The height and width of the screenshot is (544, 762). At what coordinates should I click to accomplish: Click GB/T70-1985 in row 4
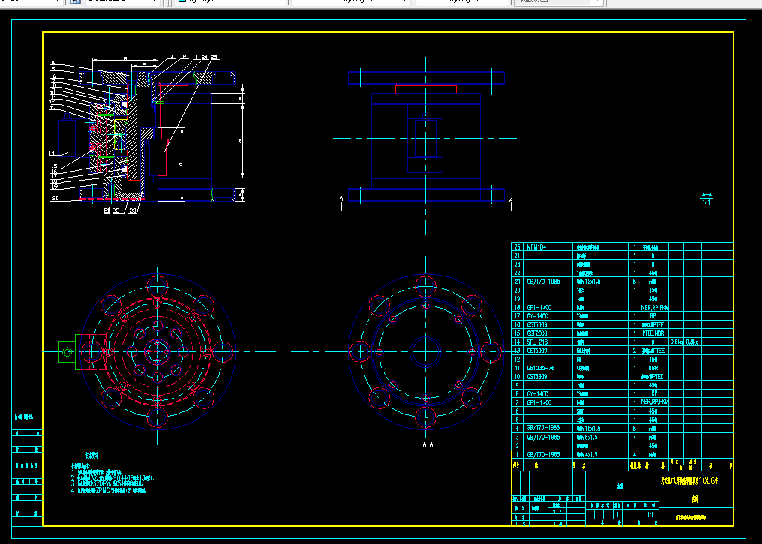click(543, 428)
